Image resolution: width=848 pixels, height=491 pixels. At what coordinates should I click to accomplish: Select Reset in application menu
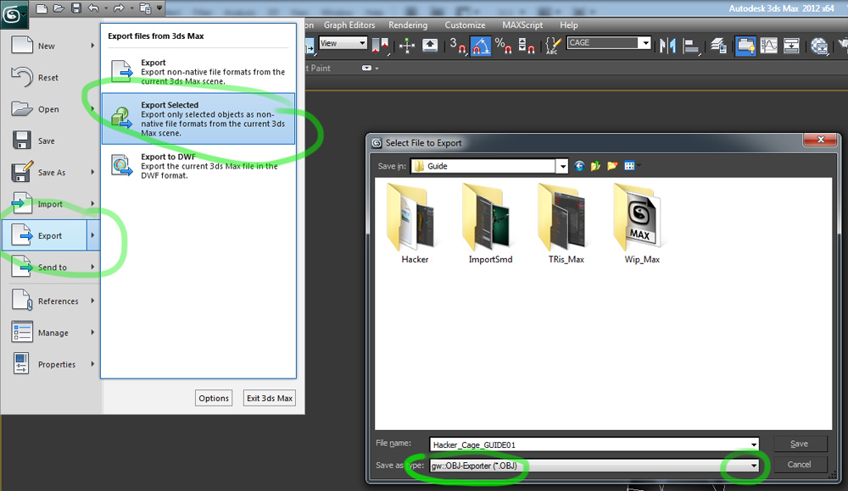[x=51, y=77]
